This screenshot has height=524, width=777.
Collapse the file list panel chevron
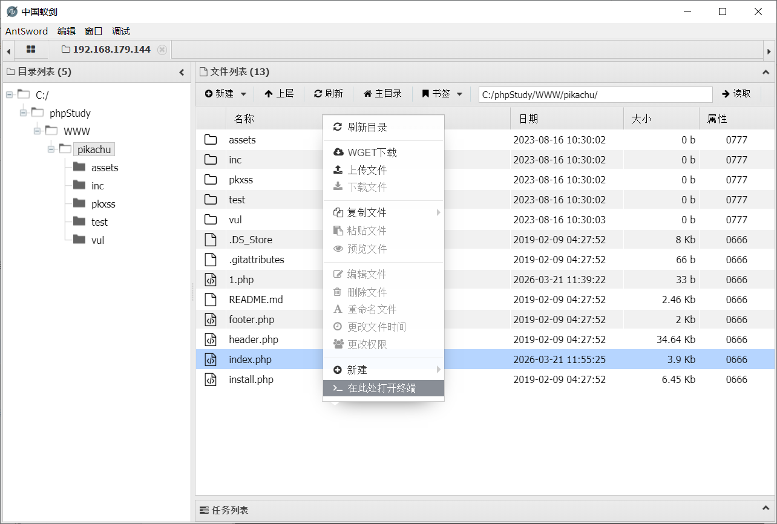click(x=766, y=72)
